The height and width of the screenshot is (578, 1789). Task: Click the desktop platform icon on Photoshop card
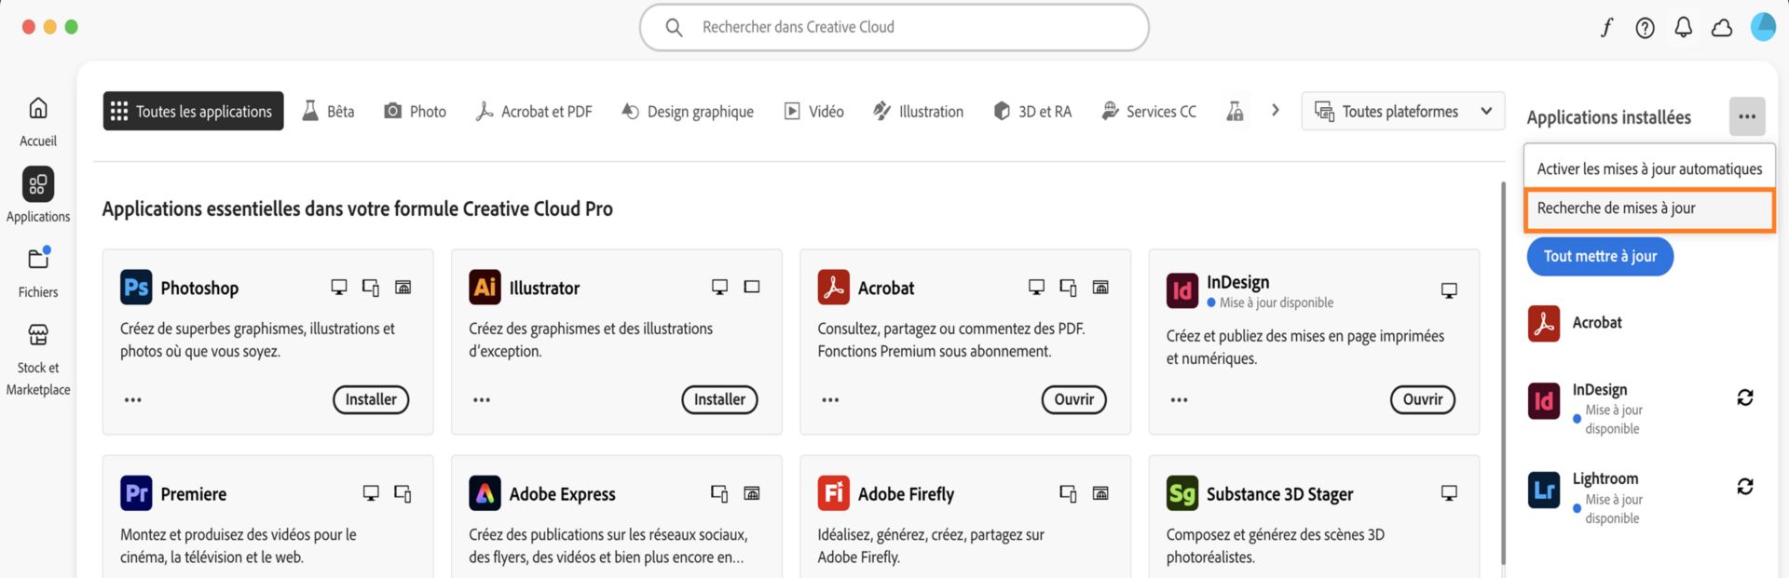point(339,288)
